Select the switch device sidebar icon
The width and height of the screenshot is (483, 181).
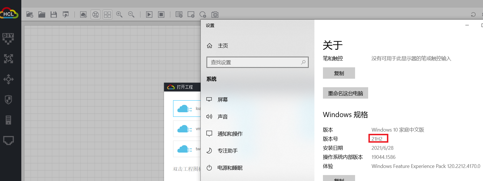(8, 79)
